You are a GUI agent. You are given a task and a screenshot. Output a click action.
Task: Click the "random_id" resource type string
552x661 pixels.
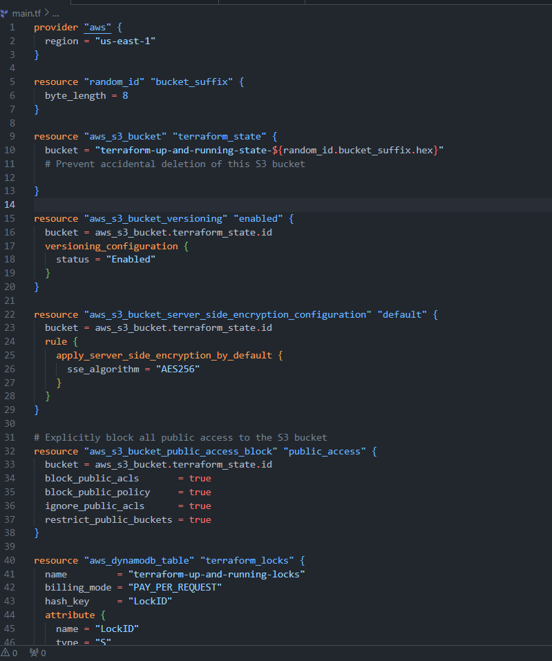[x=114, y=82]
